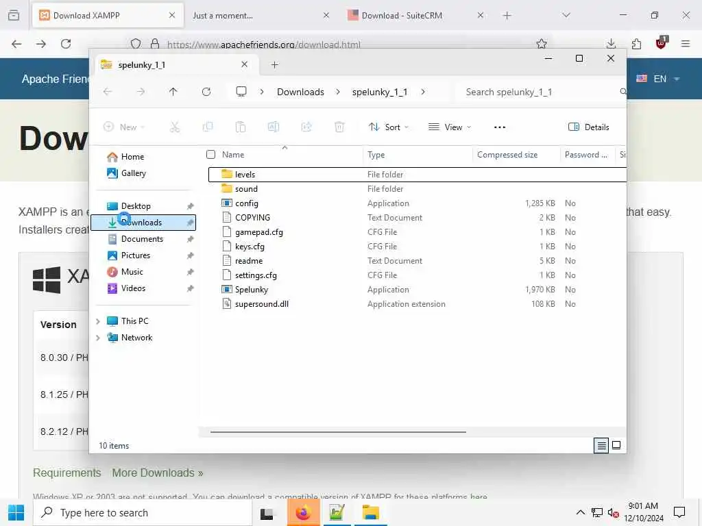Expand the This PC tree node

coord(98,321)
